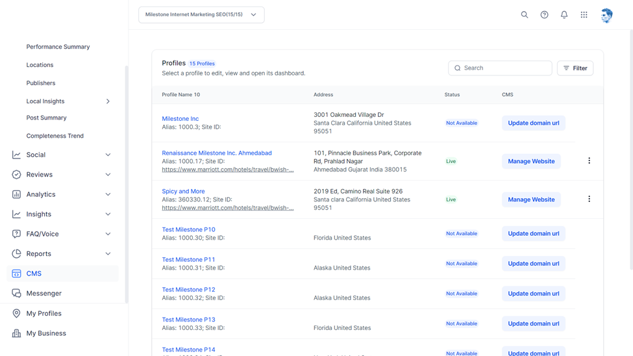This screenshot has width=633, height=356.
Task: Click the 15 Profiles count badge
Action: 202,64
